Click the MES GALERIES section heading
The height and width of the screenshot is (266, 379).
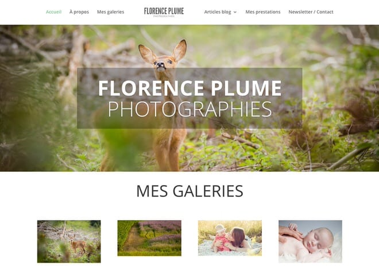coord(189,191)
